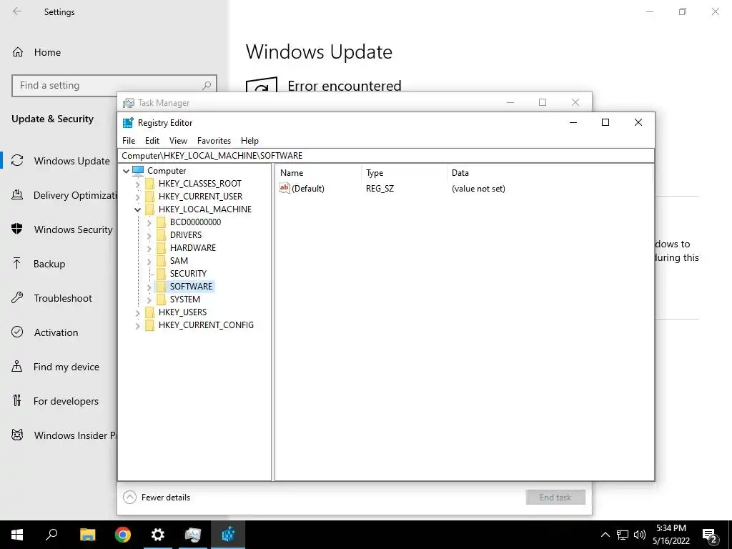Sort by the Type column header
This screenshot has width=732, height=549.
click(x=404, y=173)
